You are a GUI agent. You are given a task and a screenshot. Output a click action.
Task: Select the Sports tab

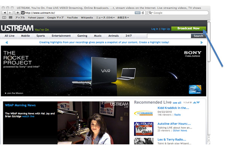[40, 36]
